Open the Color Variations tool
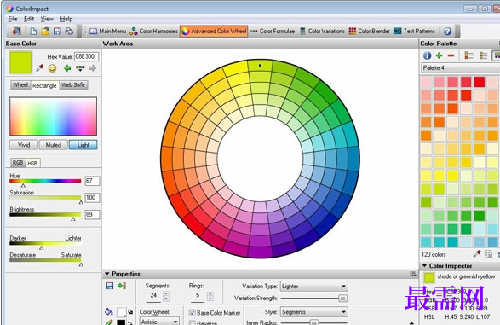The height and width of the screenshot is (325, 500). click(x=322, y=32)
